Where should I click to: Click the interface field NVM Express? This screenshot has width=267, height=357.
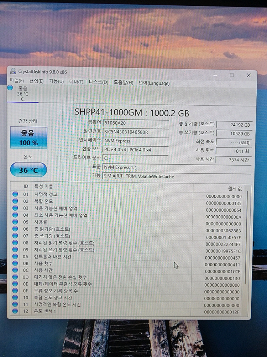coord(136,141)
